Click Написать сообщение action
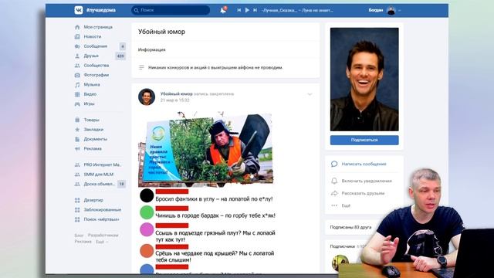The image size is (494, 278). (x=364, y=164)
